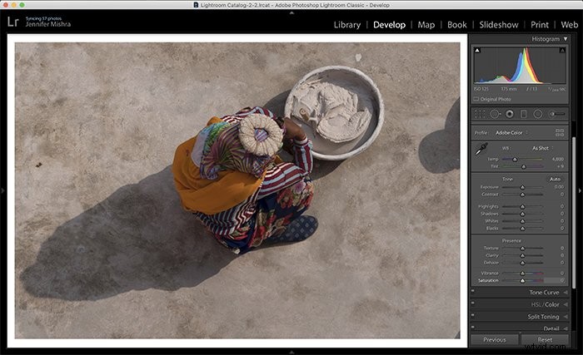Toggle Split Toning panel on/off switch
Viewport: 583px width, 355px height.
point(472,315)
